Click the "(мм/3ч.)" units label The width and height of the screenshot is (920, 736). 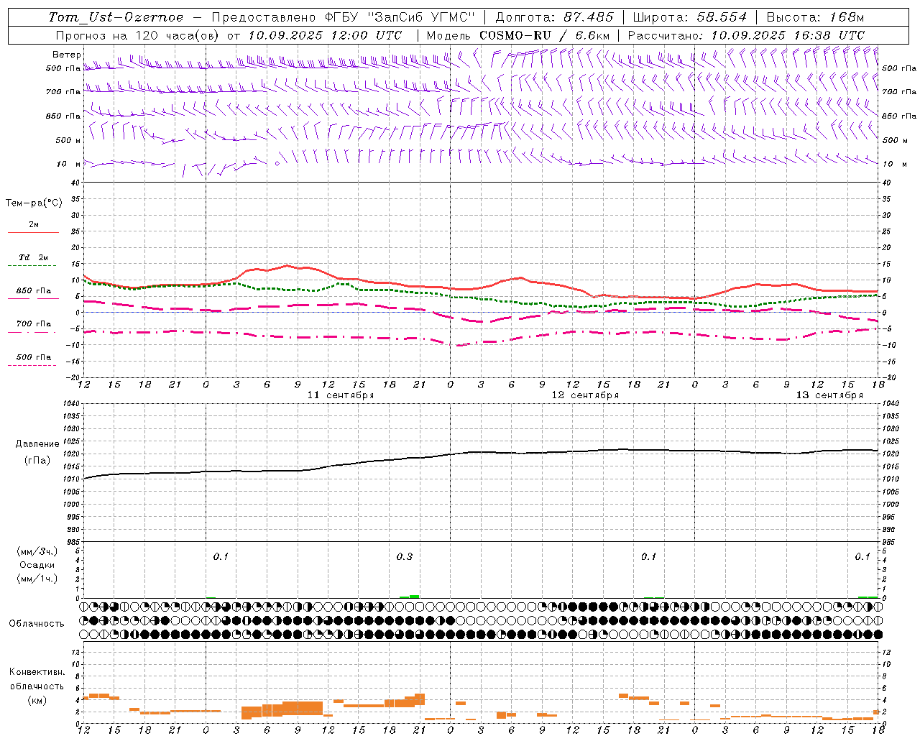tap(37, 551)
